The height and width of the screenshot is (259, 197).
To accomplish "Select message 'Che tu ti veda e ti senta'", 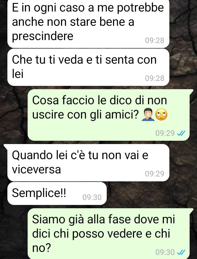I will (88, 67).
